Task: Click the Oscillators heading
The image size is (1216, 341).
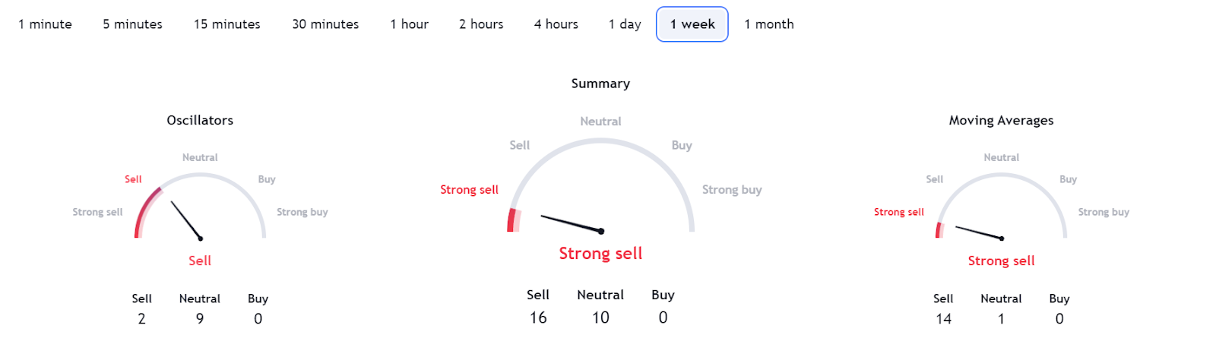Action: coord(200,120)
